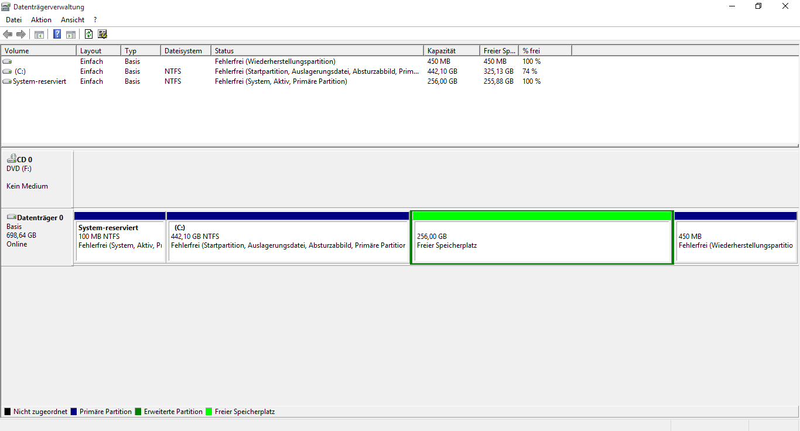Click the light green Freier Speicherplatz legend swatch
This screenshot has height=431, width=800.
pos(209,412)
